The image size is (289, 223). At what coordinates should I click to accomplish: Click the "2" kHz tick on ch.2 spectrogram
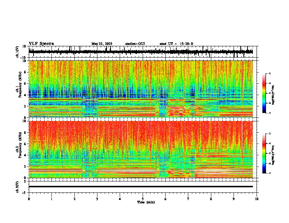coord(25,167)
